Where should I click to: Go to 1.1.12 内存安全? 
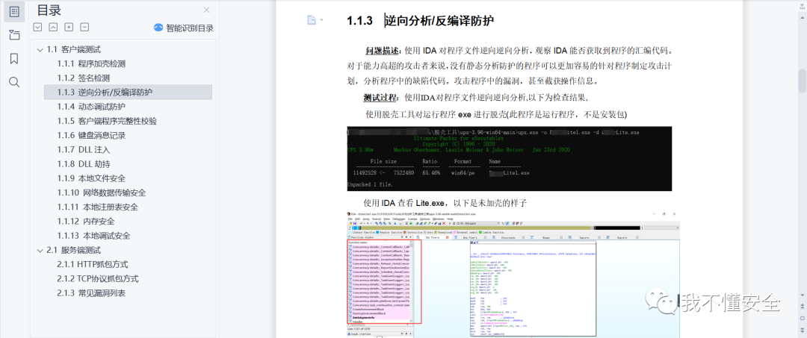(85, 222)
